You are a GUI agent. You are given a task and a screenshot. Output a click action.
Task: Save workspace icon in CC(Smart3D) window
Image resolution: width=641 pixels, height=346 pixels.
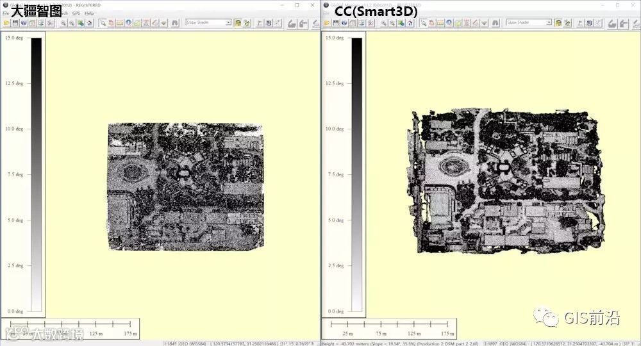tap(336, 23)
